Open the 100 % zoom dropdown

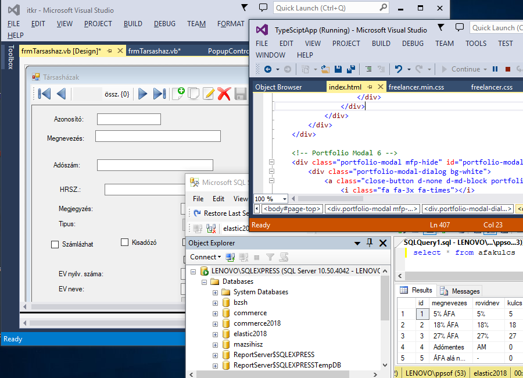284,199
